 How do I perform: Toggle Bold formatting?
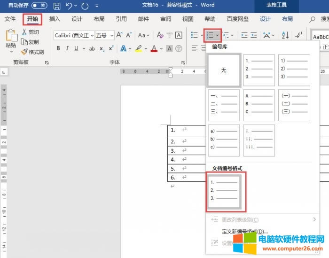pyautogui.click(x=58, y=48)
